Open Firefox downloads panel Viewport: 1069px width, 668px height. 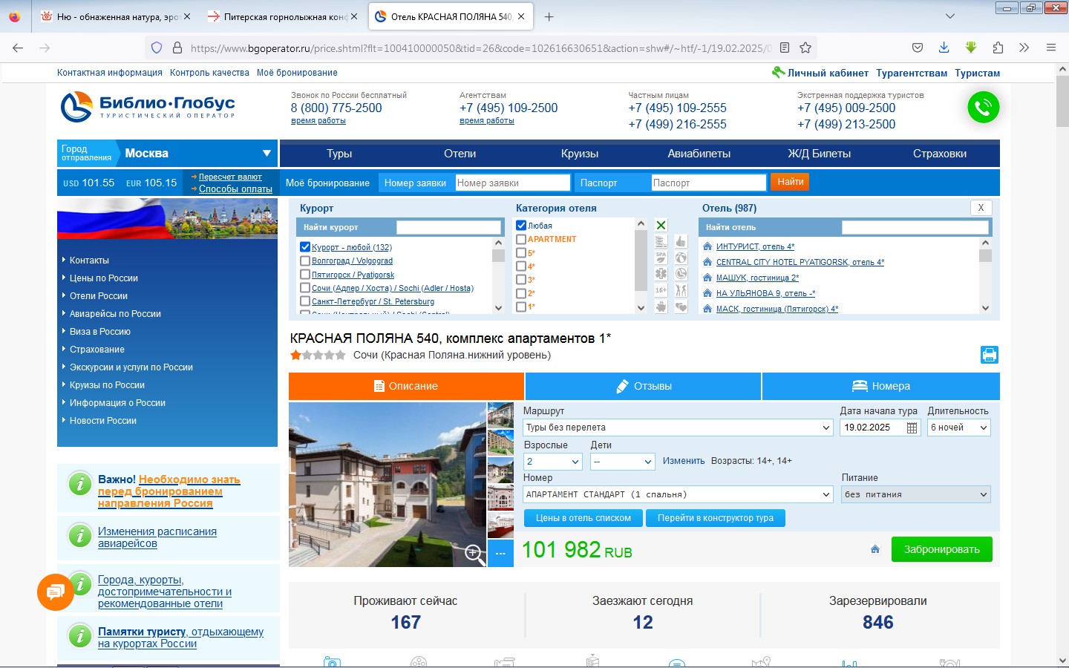coord(944,48)
